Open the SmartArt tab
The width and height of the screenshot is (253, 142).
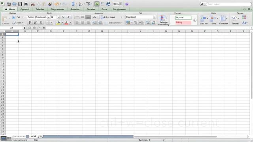(76, 9)
